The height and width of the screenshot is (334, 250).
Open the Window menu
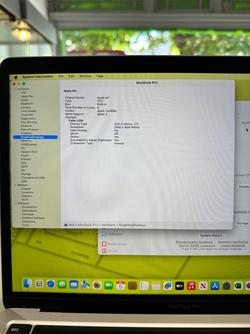pyautogui.click(x=85, y=76)
